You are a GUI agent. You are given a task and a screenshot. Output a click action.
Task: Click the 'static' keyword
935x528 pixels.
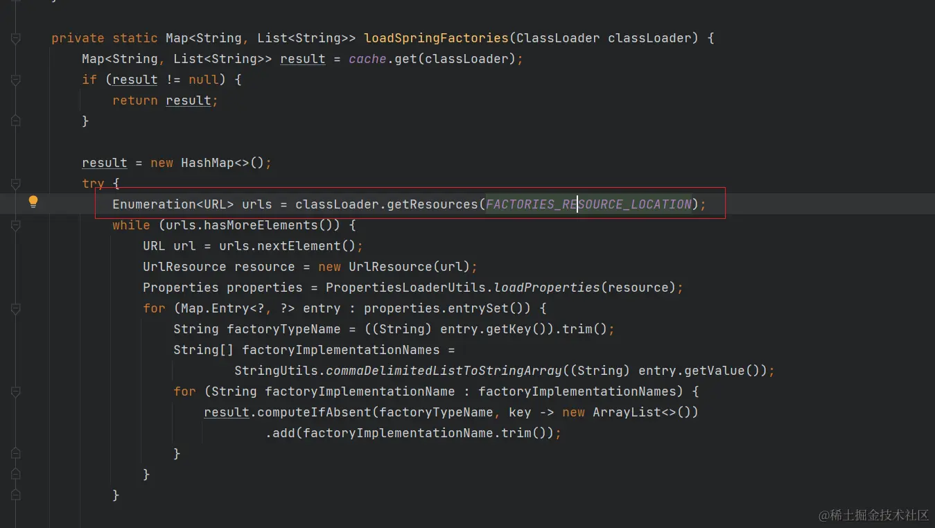[x=135, y=38]
